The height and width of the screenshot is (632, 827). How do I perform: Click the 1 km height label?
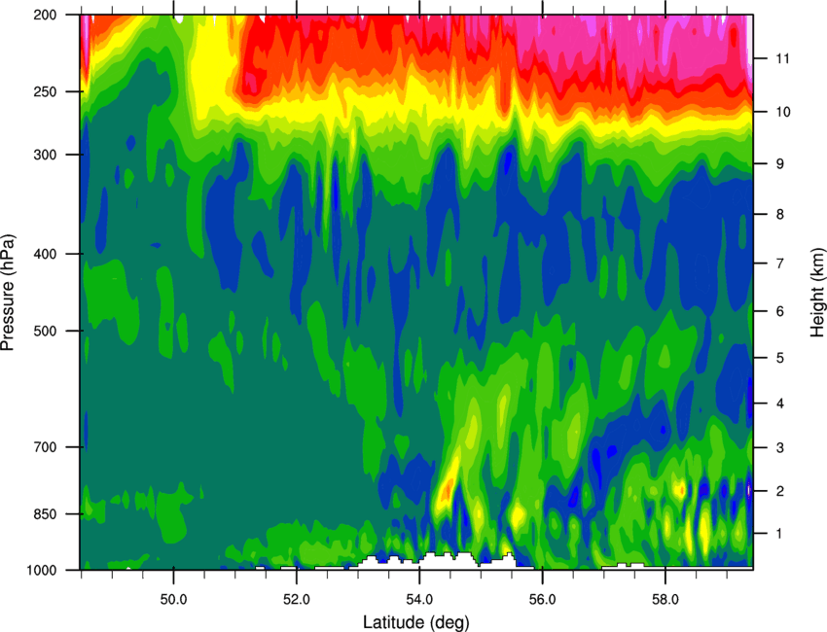pos(780,534)
